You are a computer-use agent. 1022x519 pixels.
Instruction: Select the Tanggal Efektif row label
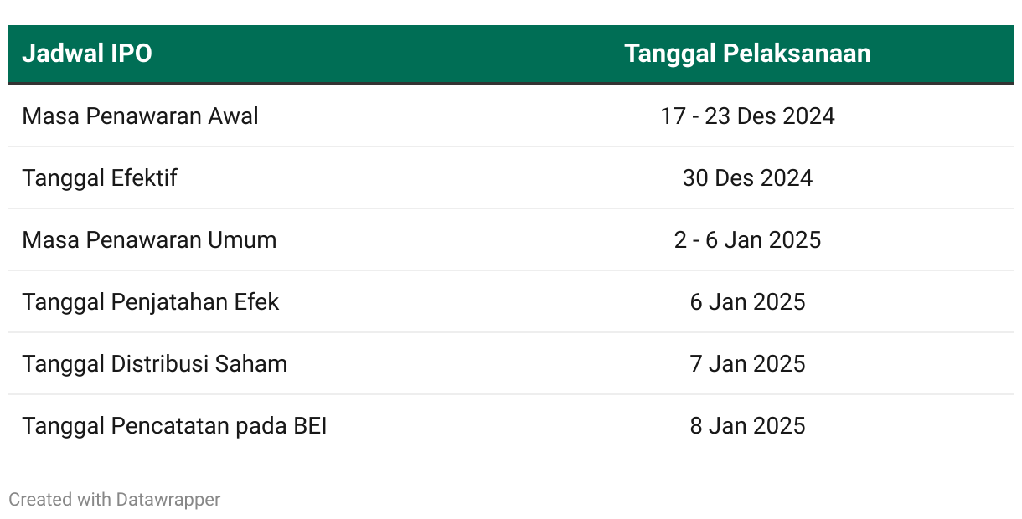point(100,177)
